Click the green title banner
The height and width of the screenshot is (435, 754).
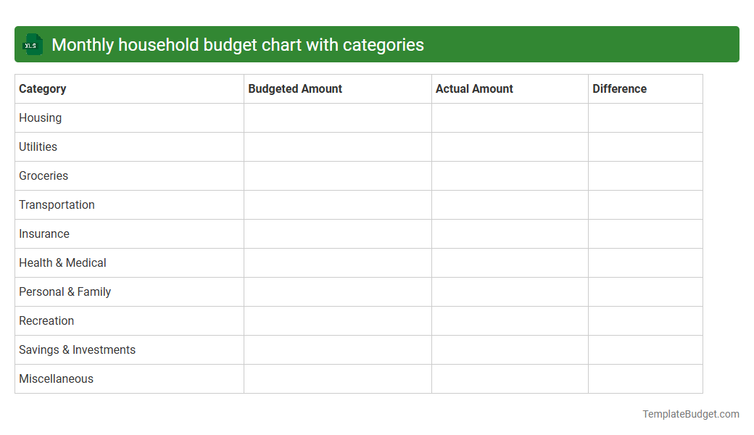coord(377,44)
